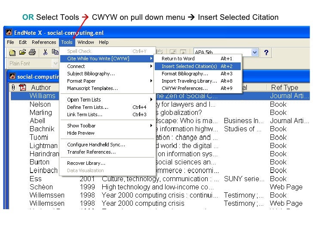The width and height of the screenshot is (313, 235).
Task: Choose Hide Preview
Action: point(107,133)
